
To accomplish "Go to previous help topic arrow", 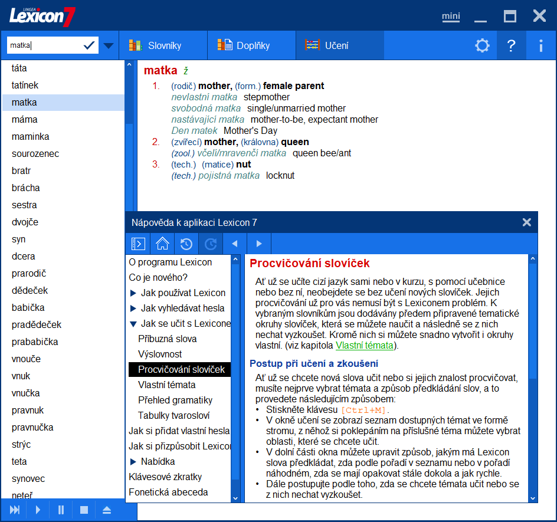I will 235,244.
